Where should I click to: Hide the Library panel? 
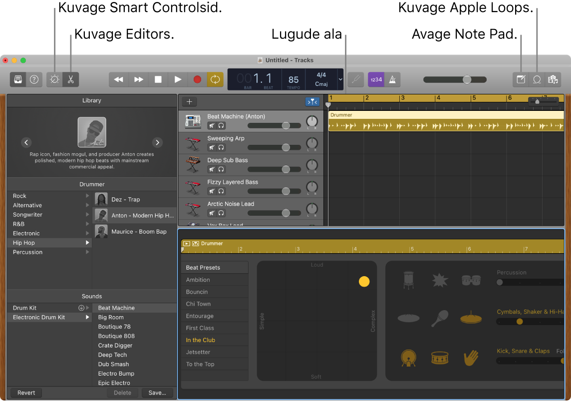point(18,79)
